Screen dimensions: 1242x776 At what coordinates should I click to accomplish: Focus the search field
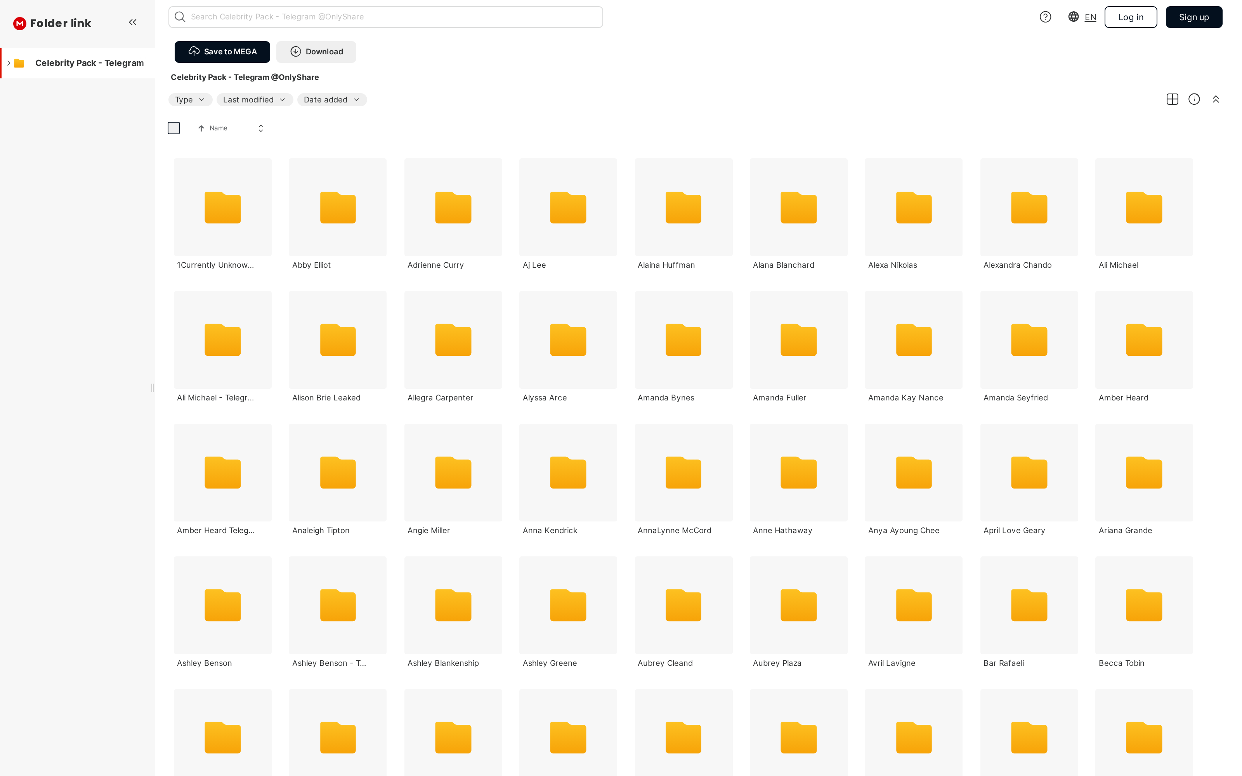(x=385, y=17)
